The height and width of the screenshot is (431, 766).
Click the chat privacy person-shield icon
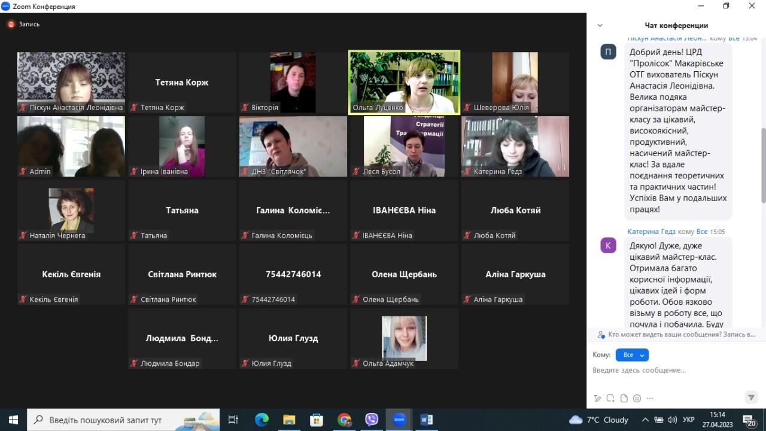(601, 335)
